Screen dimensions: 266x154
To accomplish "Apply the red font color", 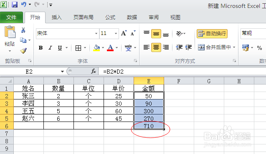I will pos(110,48).
